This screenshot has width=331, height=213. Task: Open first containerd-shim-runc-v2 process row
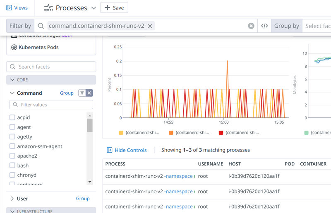pos(217,176)
